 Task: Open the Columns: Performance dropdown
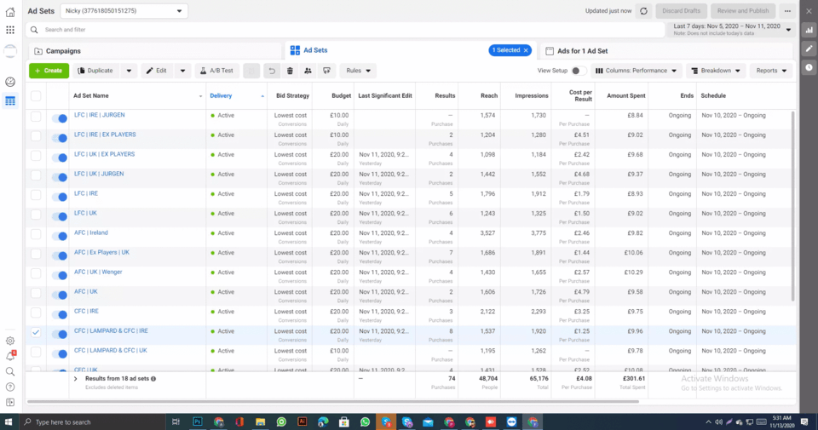click(x=637, y=71)
